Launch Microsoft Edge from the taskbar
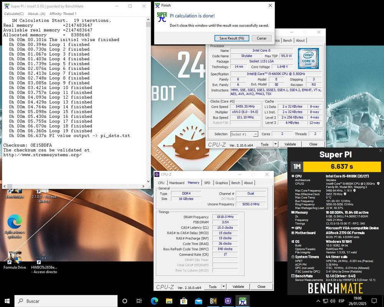Image resolution: width=384 pixels, height=307 pixels. coord(154,301)
